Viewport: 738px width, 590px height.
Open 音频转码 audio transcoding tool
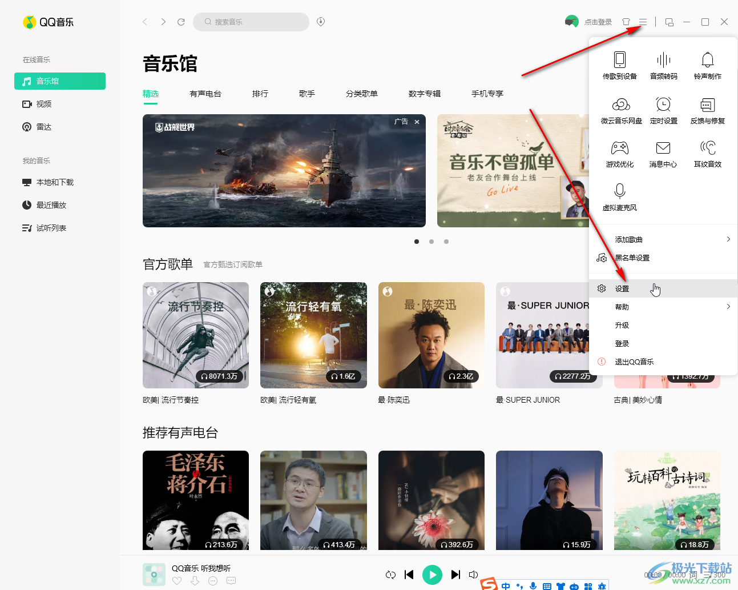point(663,66)
